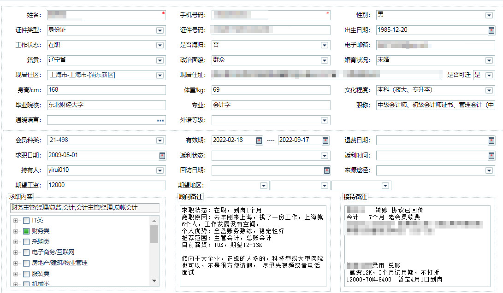Viewport: 503px width, 293px height.
Task: Open the 现居住区 dropdown
Action: click(160, 76)
